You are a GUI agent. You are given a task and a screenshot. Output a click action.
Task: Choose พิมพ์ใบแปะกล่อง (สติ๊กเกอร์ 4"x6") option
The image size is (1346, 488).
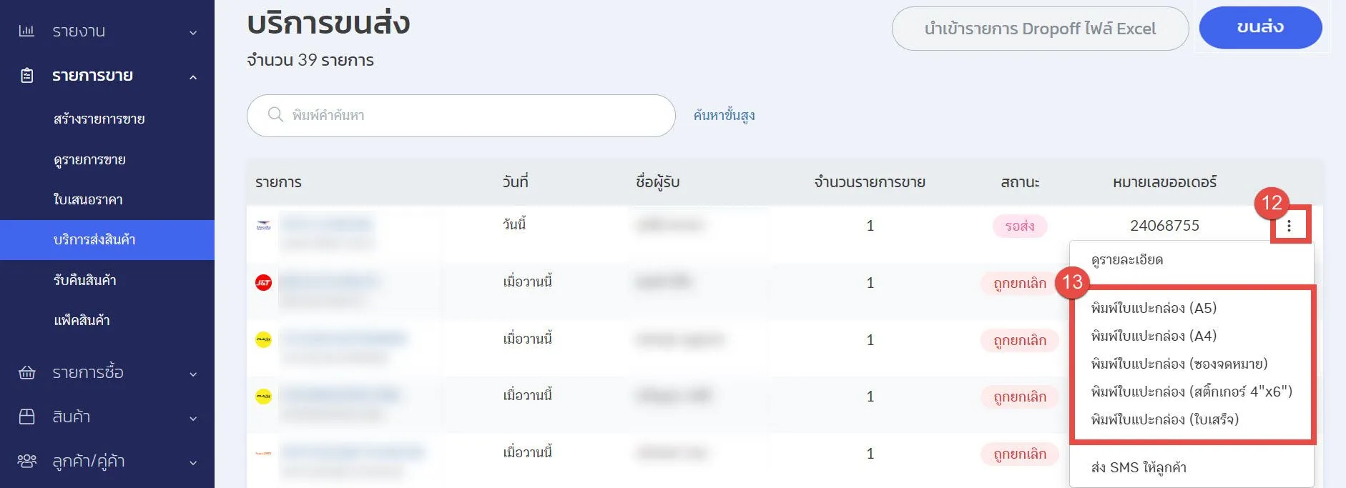(1191, 392)
